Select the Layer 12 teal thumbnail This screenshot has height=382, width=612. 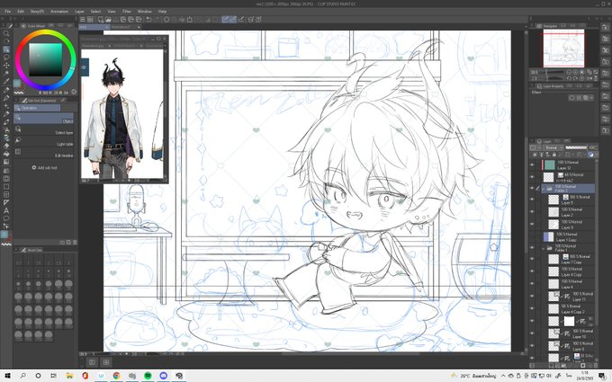(x=550, y=164)
